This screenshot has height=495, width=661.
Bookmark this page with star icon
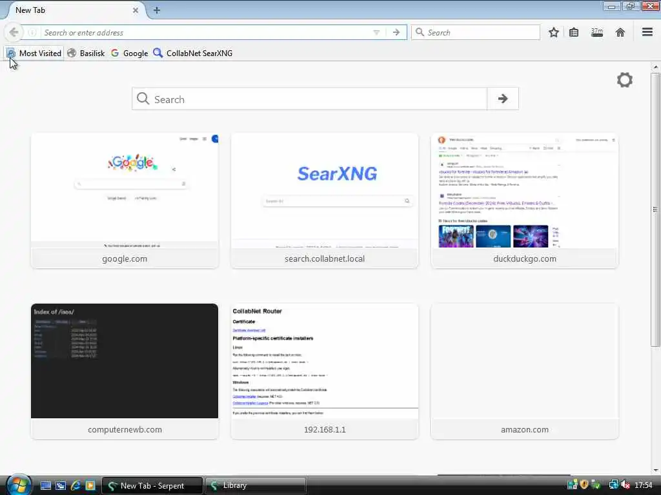coord(553,32)
